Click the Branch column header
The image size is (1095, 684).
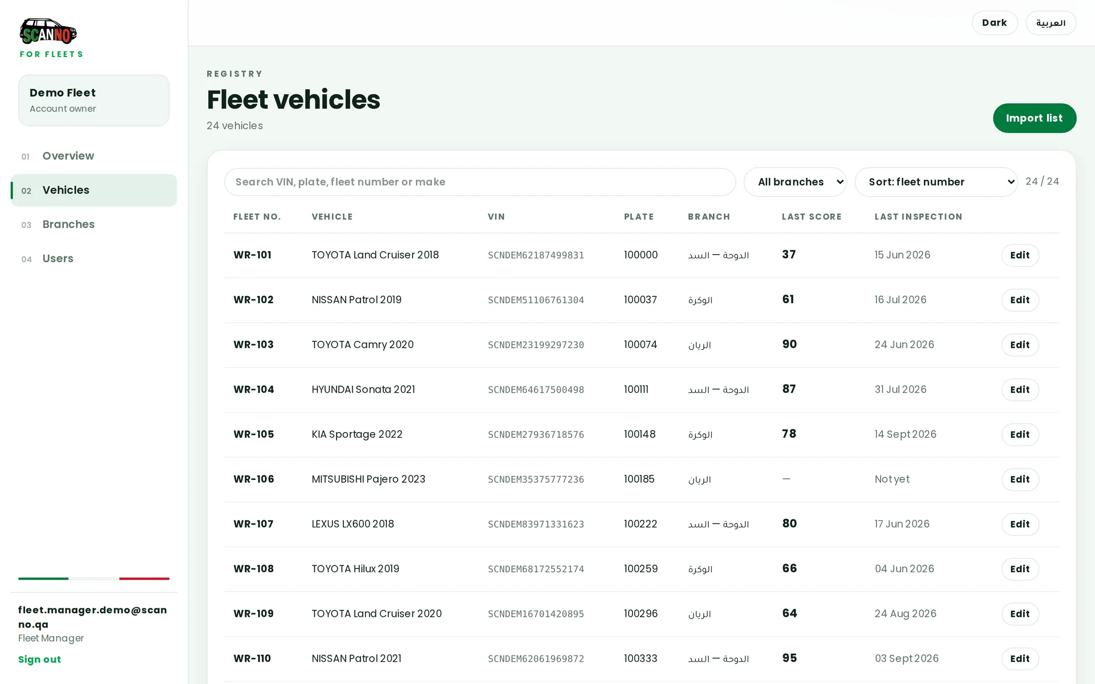coord(709,217)
